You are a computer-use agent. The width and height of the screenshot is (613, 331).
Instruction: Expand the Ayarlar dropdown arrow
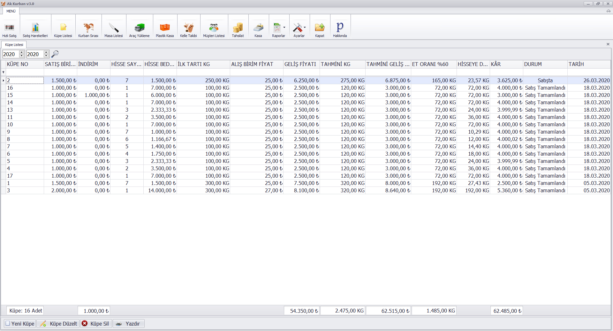(305, 27)
